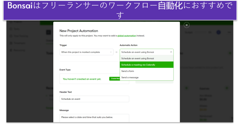Screen dimensions: 240x124
Task: Click 'You haven't created an event yet' text
Action: (x=82, y=79)
